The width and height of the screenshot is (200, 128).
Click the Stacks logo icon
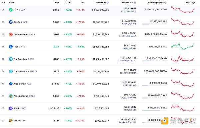pyautogui.click(x=11, y=108)
